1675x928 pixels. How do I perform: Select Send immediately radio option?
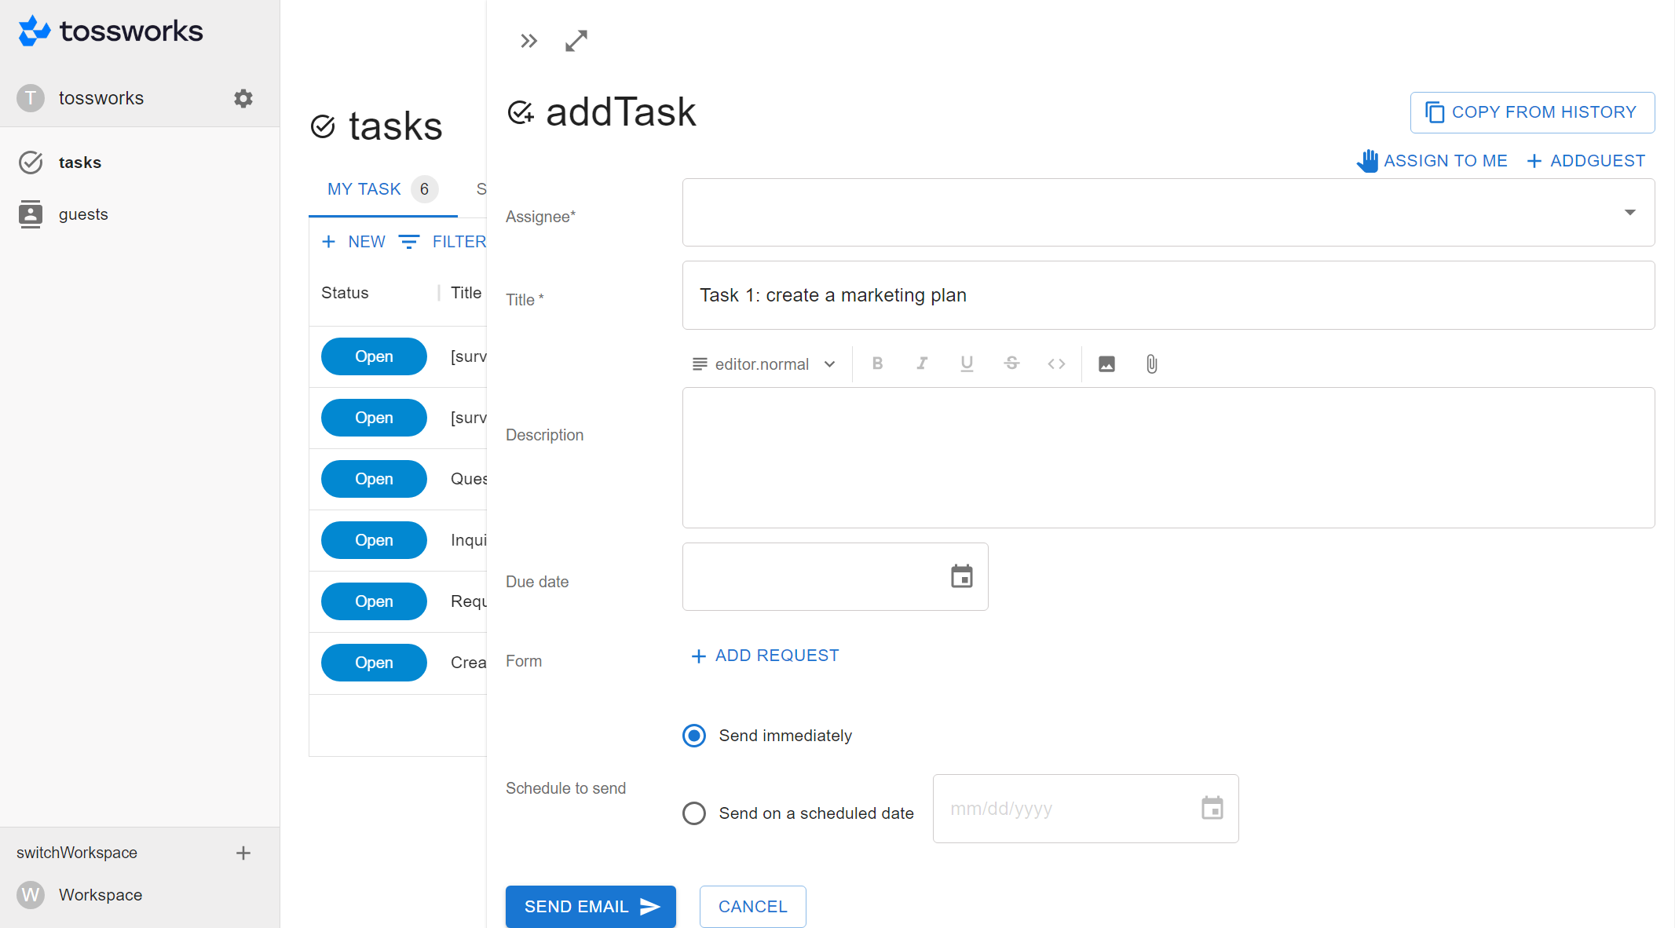694,736
